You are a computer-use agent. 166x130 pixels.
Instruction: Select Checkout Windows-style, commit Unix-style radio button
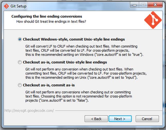20,39
